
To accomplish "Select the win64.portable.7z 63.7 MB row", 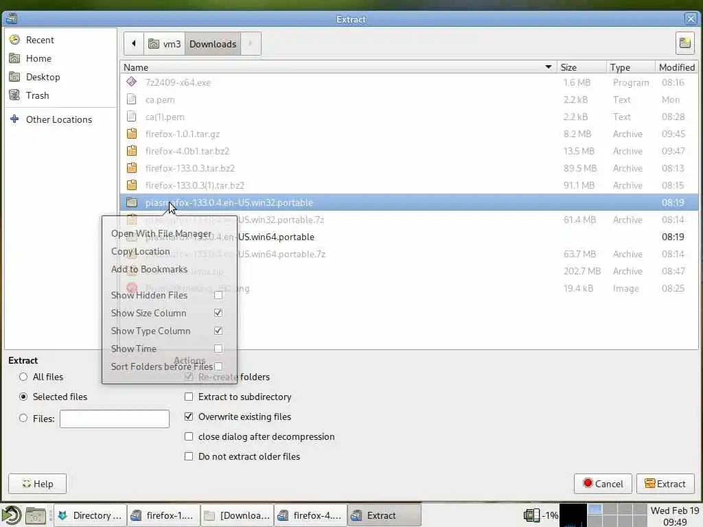I will tap(409, 254).
